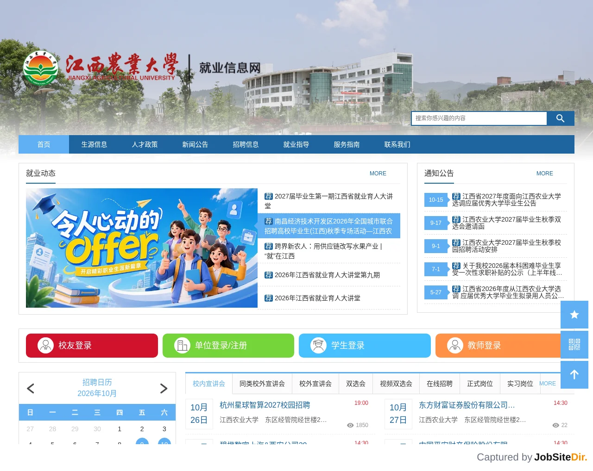Viewport: 593px width, 471px height.
Task: Open 杭州星球智算2027校园招聘 event
Action: (x=265, y=405)
